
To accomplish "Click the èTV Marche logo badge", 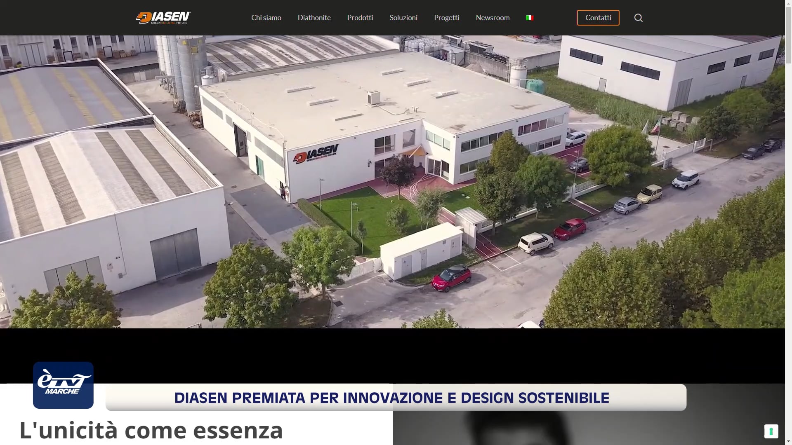I will point(63,385).
